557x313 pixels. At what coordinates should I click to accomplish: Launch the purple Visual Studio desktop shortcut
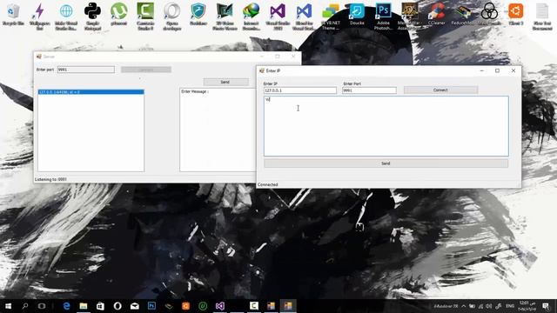click(278, 16)
